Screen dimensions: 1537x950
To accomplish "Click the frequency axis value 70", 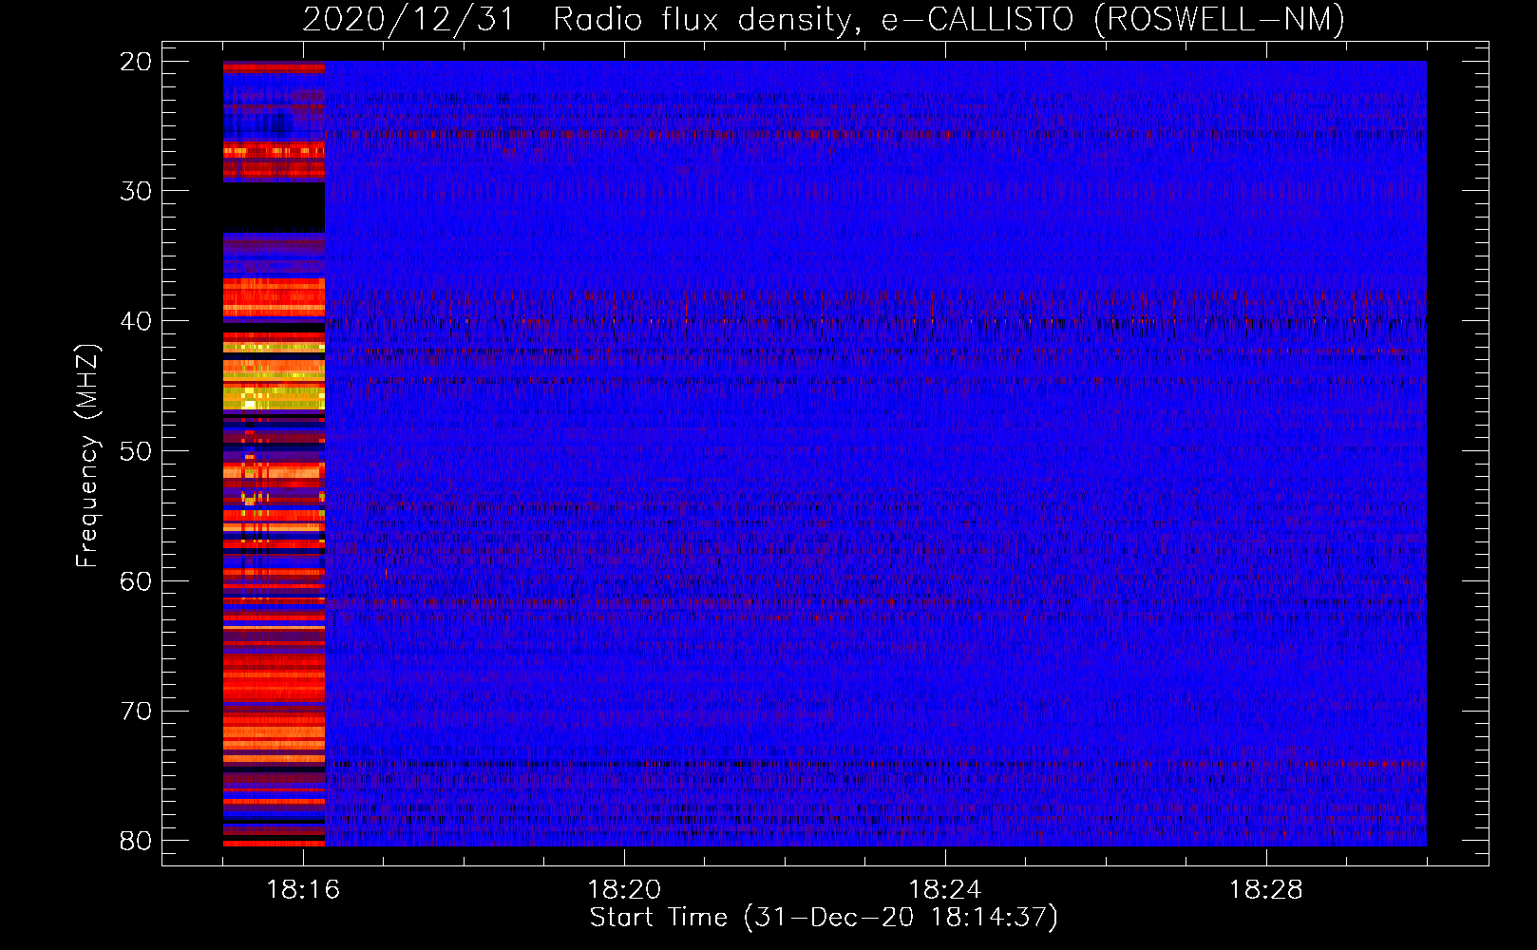I will click(x=136, y=712).
